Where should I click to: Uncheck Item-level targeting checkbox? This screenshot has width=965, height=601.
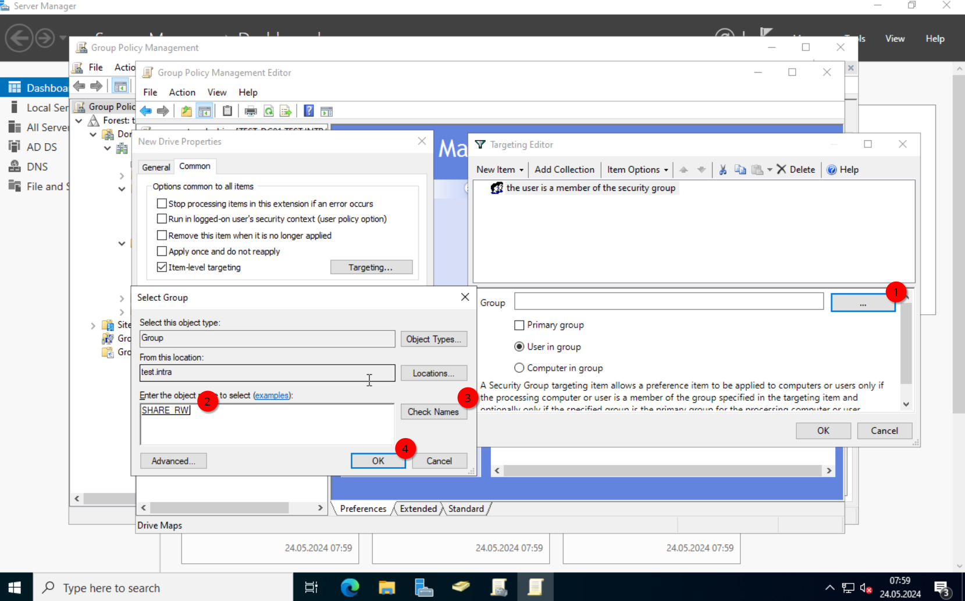162,267
